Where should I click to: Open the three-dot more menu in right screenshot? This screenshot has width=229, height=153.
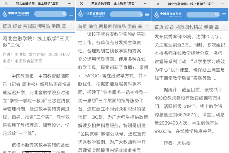[223, 4]
